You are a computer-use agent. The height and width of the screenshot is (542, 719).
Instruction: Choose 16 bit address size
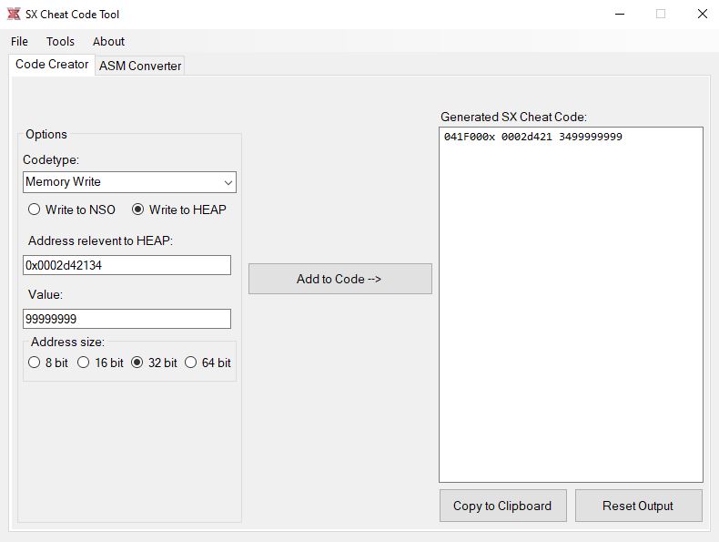tap(100, 363)
